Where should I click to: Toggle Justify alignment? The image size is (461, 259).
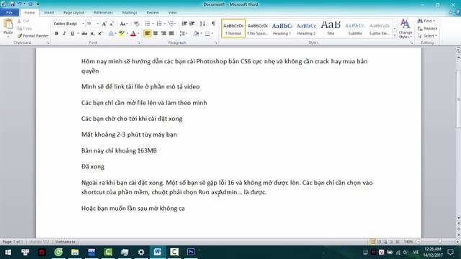(x=171, y=34)
